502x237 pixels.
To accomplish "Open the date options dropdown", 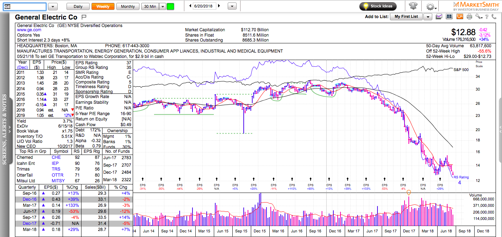I will coord(232,6).
